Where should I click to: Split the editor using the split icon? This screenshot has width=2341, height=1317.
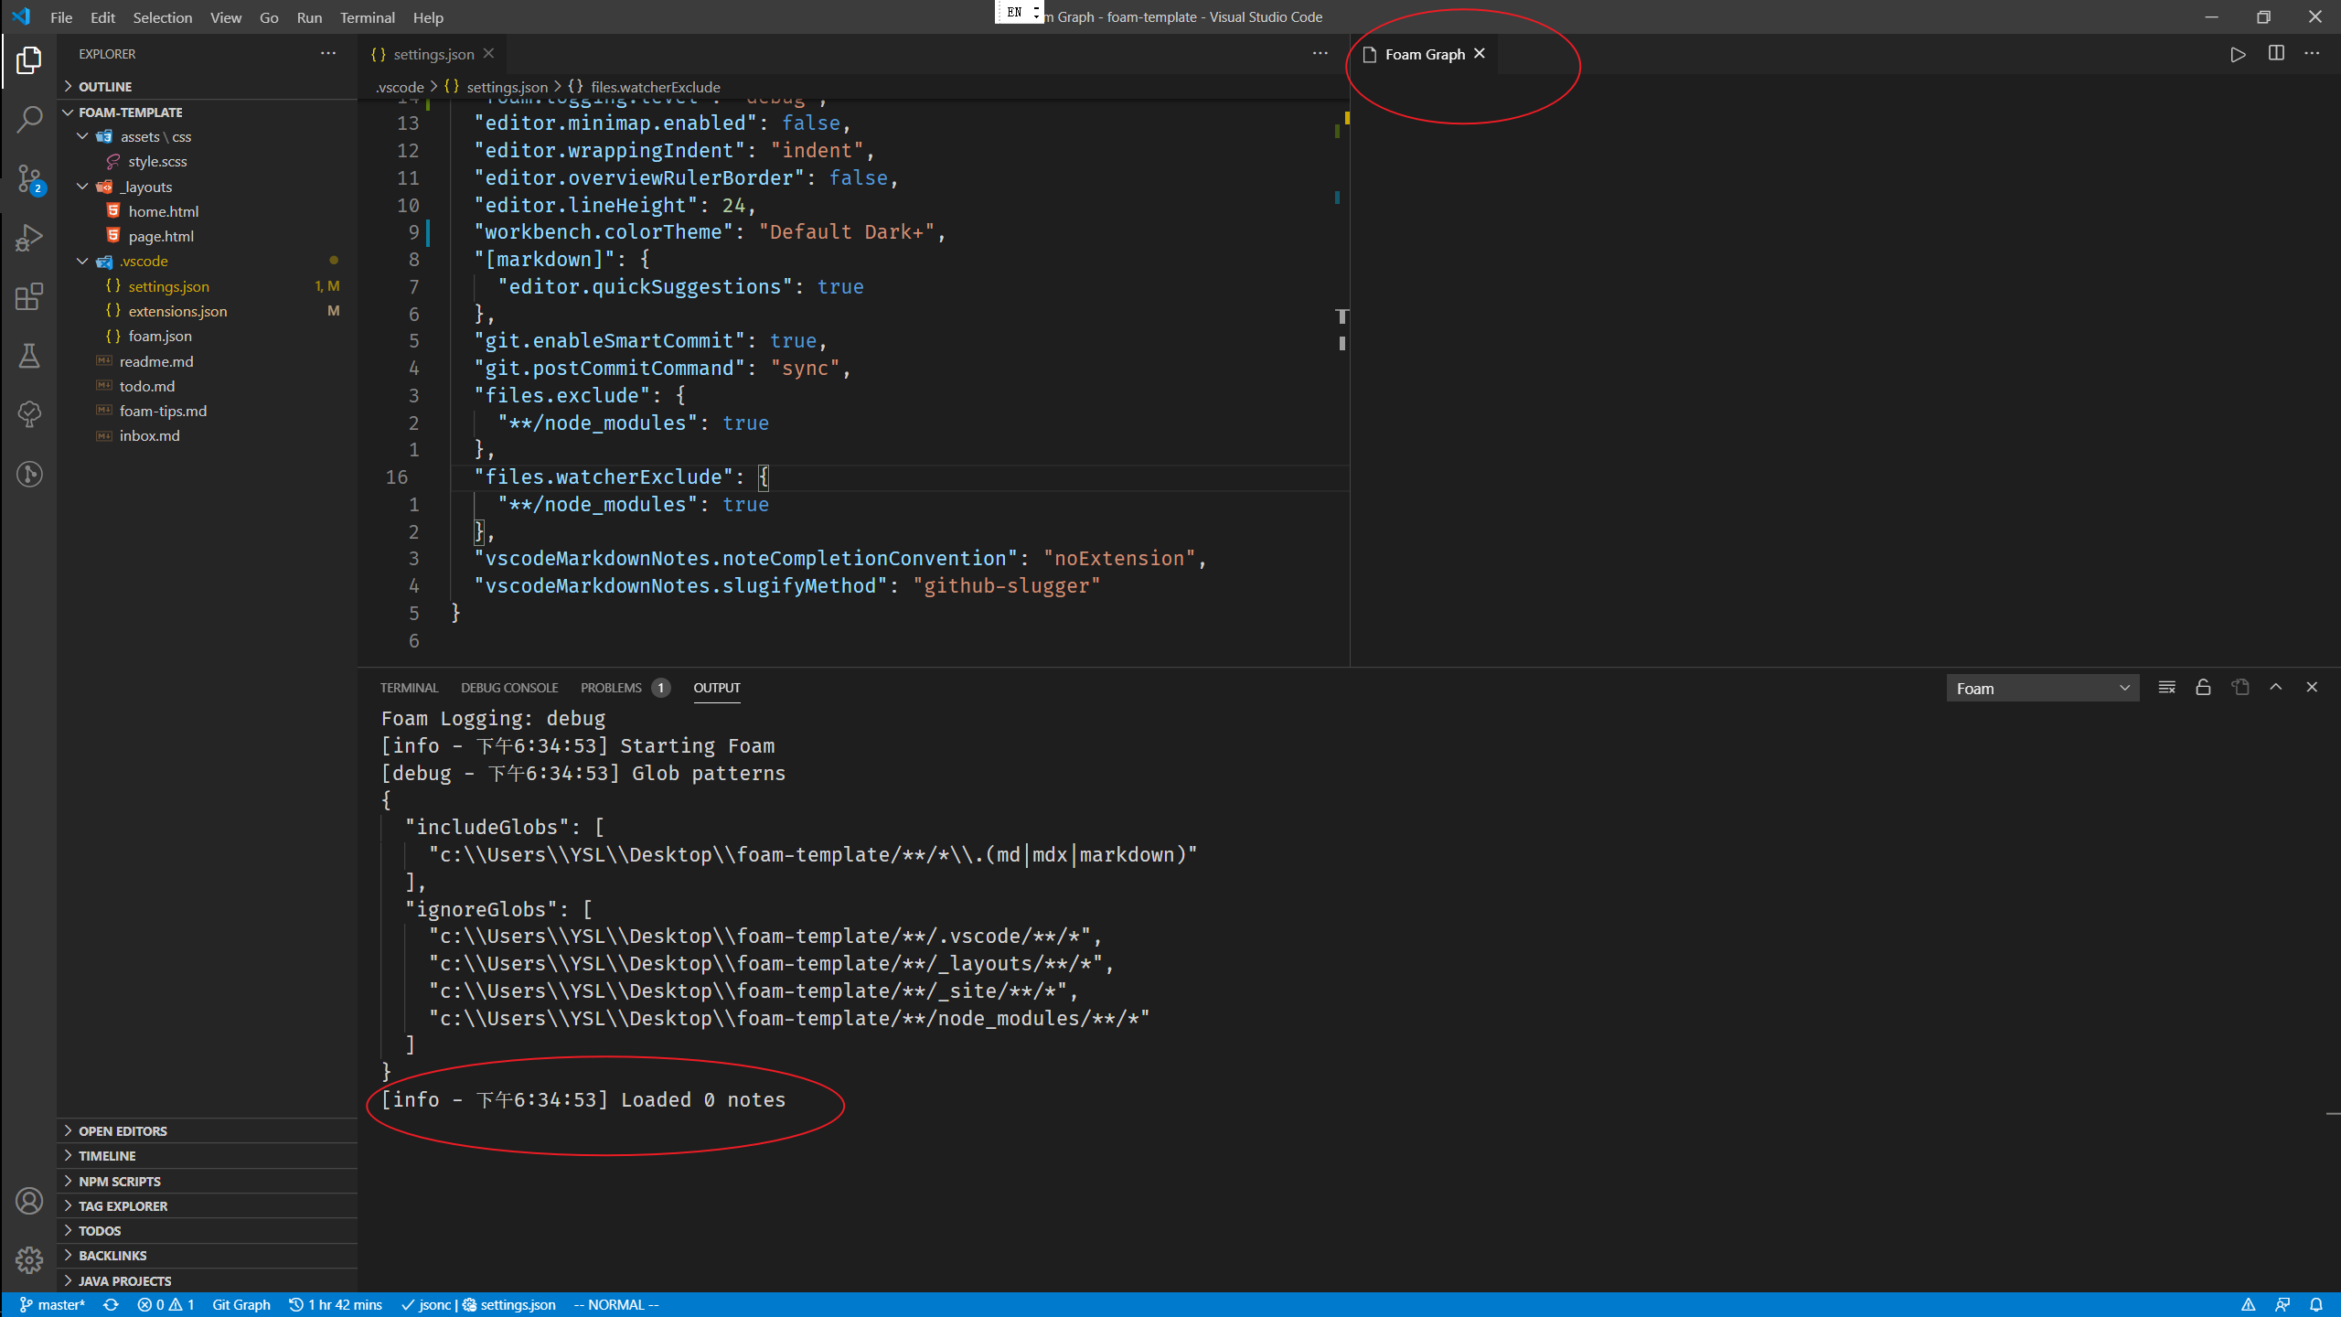tap(2275, 54)
